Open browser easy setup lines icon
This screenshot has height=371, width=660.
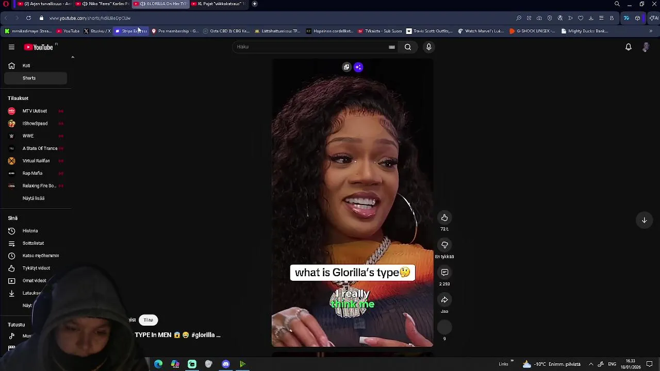click(x=601, y=18)
